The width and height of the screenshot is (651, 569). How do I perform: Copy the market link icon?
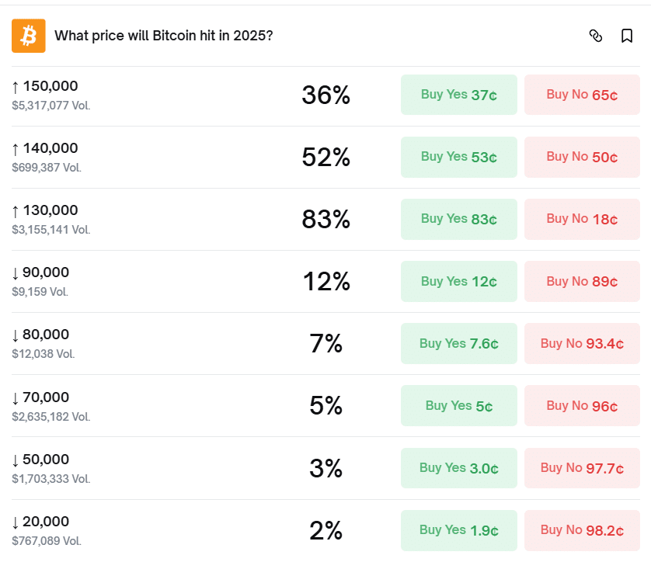[x=596, y=36]
